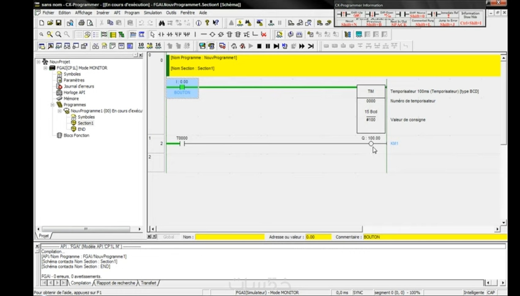Select Mémoire in the project tree
Screen dimensions: 520x296
(x=71, y=99)
